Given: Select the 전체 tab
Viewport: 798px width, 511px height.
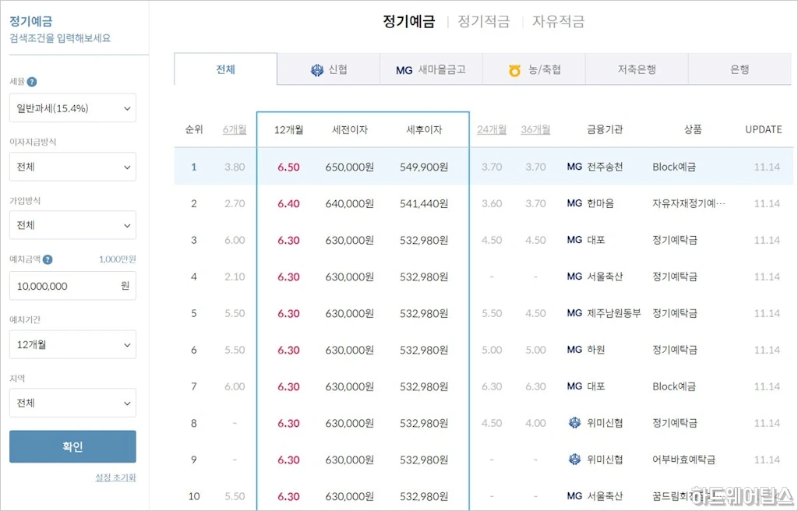Looking at the screenshot, I should (x=226, y=69).
